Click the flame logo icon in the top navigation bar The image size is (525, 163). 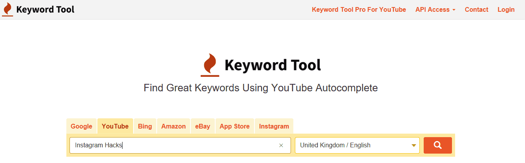7,9
